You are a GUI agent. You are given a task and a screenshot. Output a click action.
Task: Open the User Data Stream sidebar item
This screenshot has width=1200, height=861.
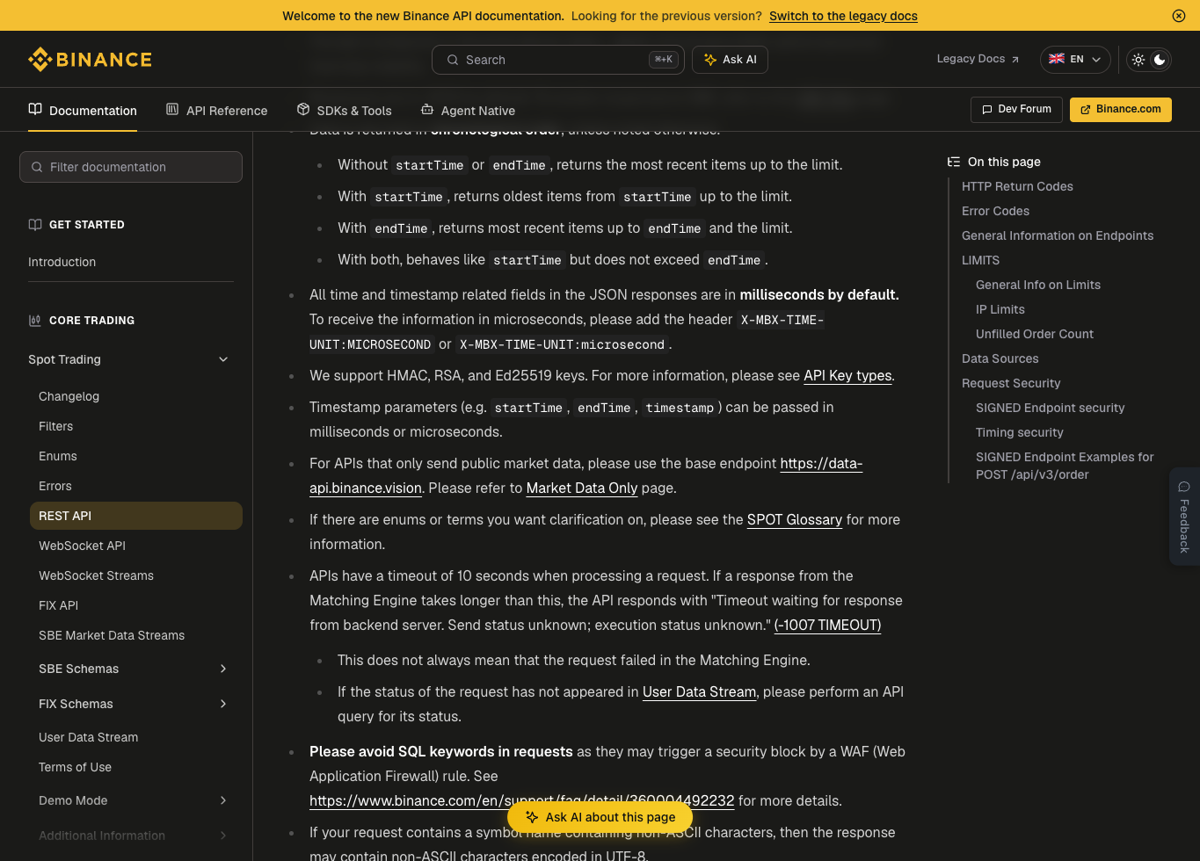(x=88, y=737)
